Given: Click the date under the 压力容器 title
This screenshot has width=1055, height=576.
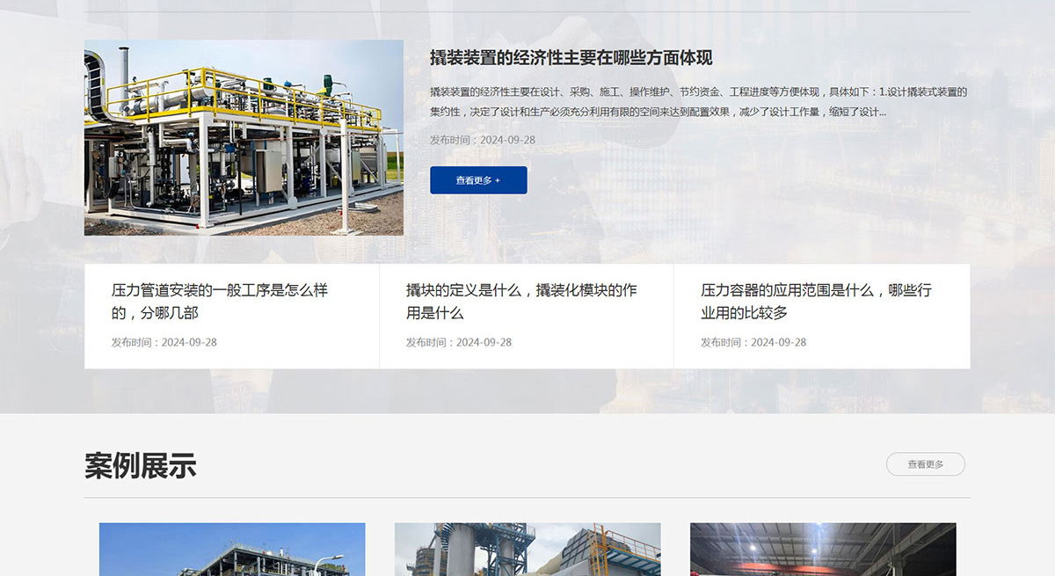Looking at the screenshot, I should point(753,342).
